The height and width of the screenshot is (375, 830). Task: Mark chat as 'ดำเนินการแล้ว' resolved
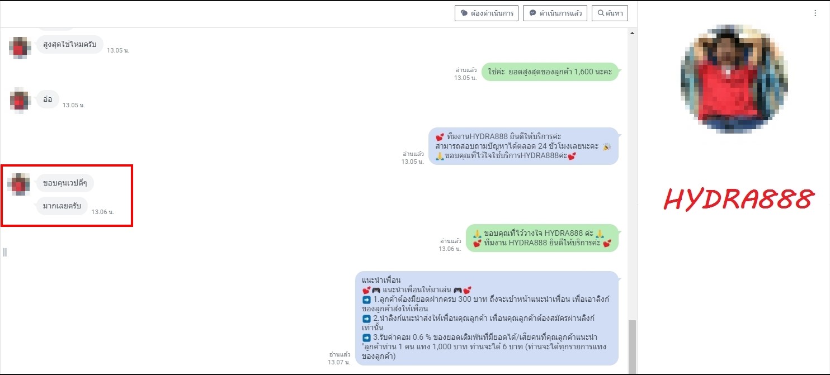pyautogui.click(x=554, y=13)
